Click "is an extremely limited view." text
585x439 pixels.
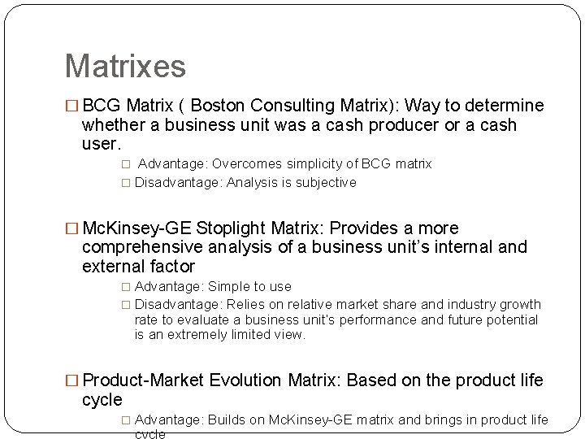pos(219,334)
